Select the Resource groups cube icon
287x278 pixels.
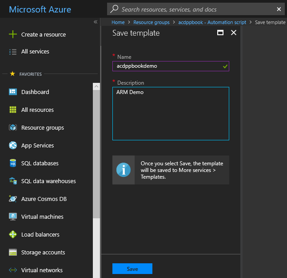(13, 127)
